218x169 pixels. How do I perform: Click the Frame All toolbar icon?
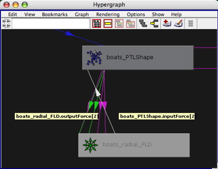pyautogui.click(x=97, y=24)
